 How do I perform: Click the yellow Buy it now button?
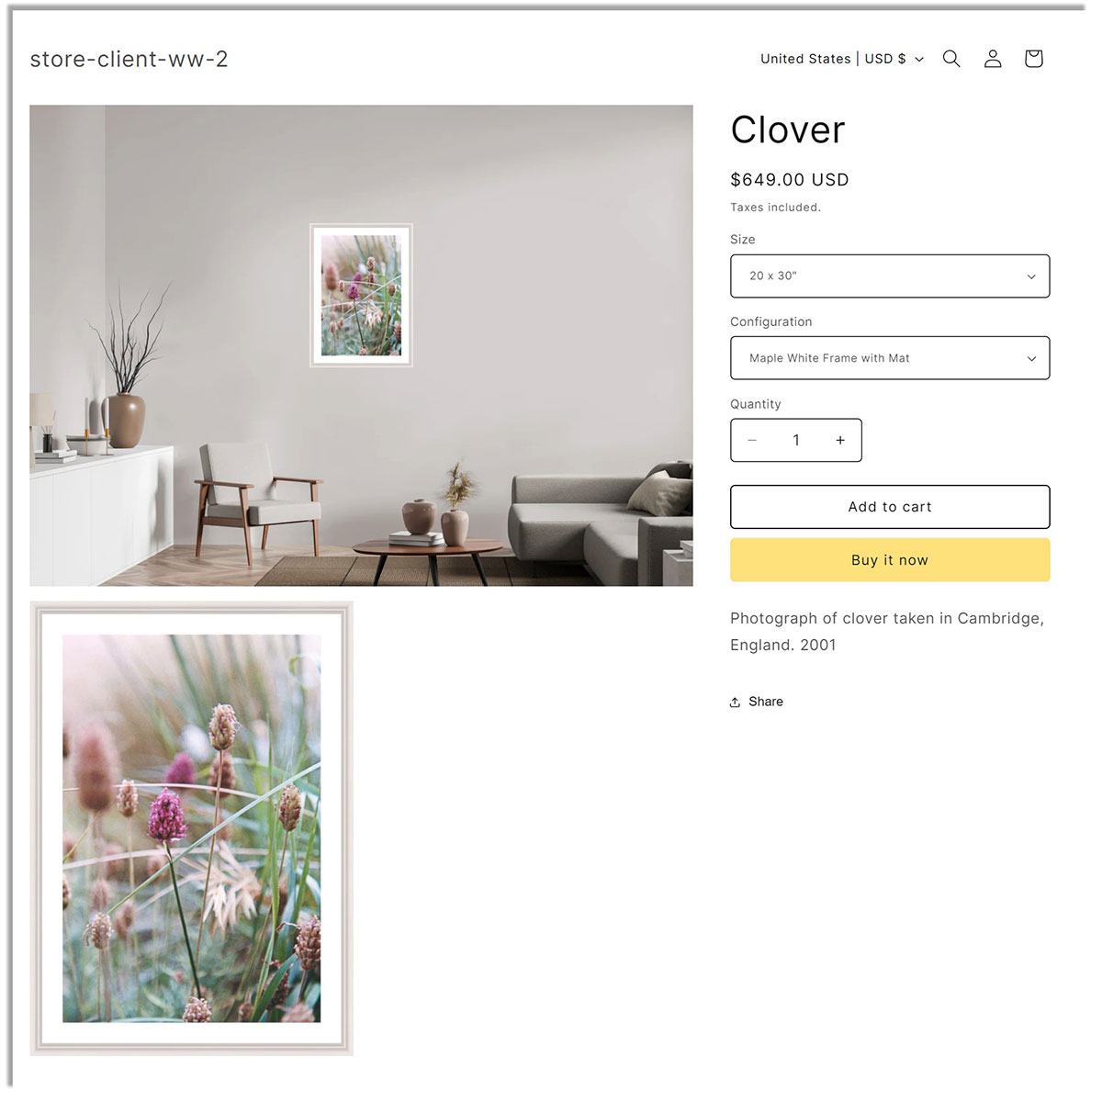(x=890, y=560)
